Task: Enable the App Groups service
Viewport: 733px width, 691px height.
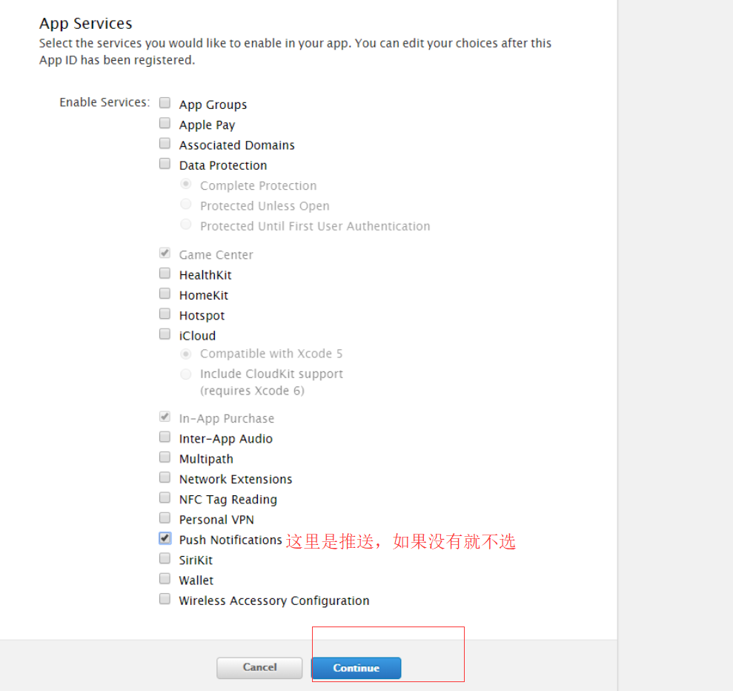Action: pos(165,102)
